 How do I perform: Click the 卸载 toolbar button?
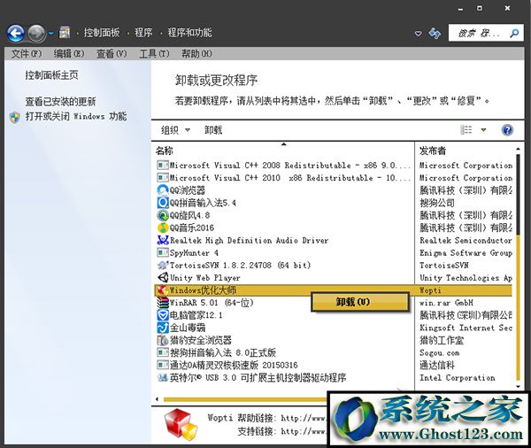[213, 130]
